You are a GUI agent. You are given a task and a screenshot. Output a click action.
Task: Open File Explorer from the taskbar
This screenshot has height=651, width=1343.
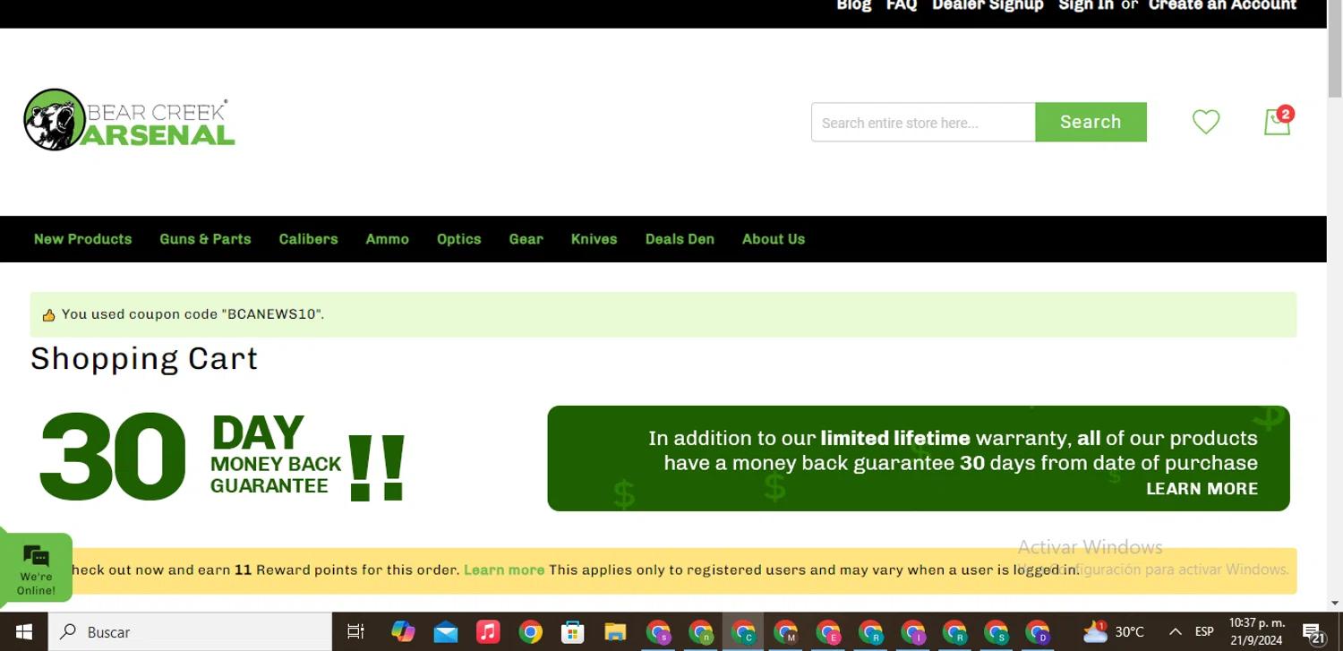point(614,632)
